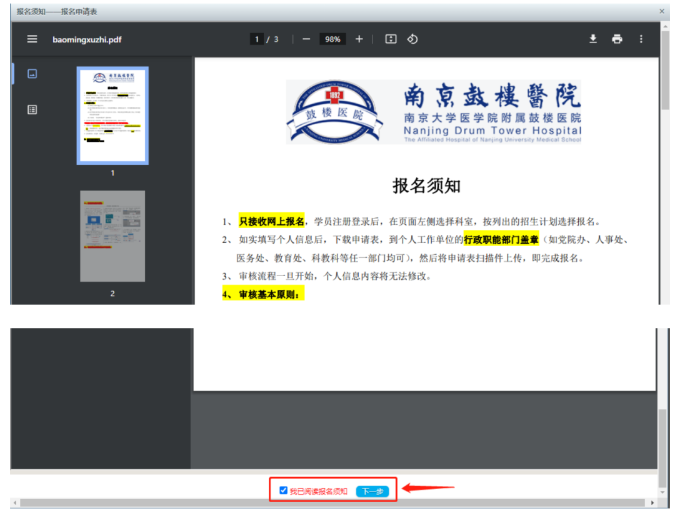Click the horizontal scrollbar right arrow

click(652, 503)
